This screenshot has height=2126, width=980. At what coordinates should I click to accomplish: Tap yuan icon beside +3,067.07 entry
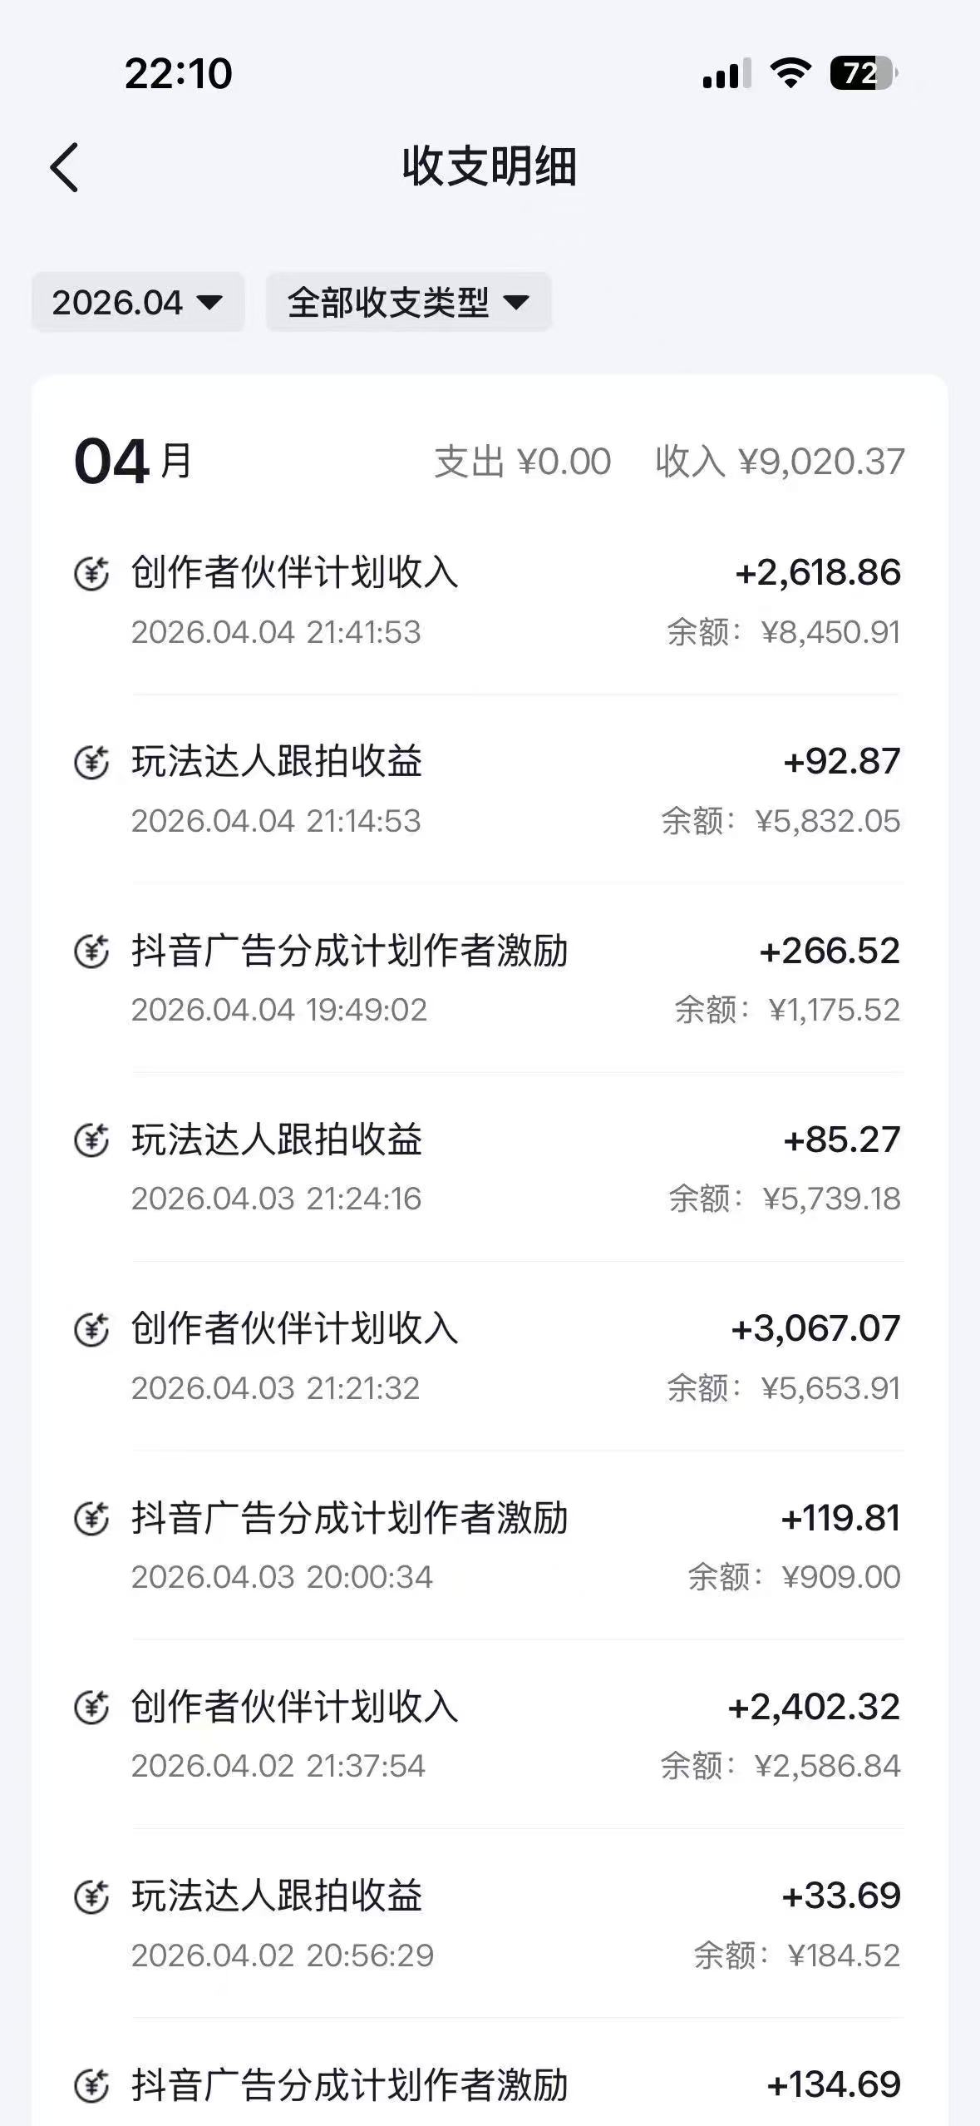(x=91, y=1328)
